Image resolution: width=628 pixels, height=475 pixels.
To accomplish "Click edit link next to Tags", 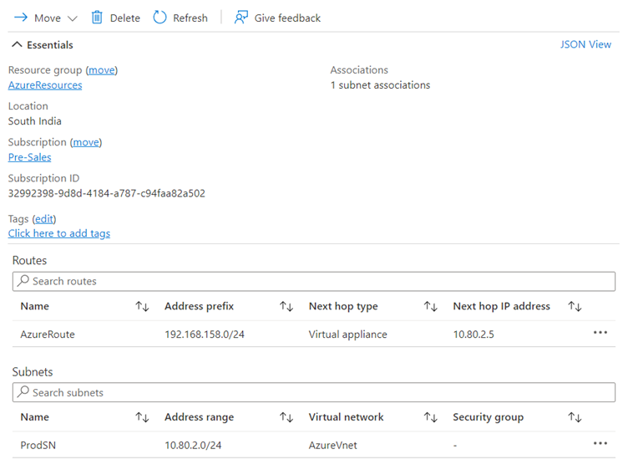I will click(44, 219).
